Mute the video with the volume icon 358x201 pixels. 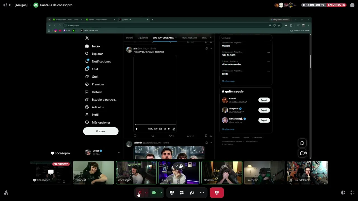point(160,129)
